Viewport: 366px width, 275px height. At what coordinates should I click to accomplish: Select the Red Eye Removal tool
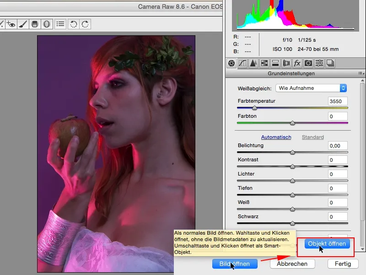click(x=11, y=24)
